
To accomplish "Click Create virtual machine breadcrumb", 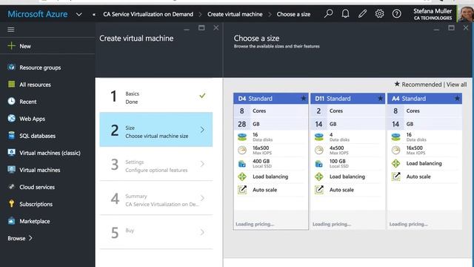I will 235,14.
